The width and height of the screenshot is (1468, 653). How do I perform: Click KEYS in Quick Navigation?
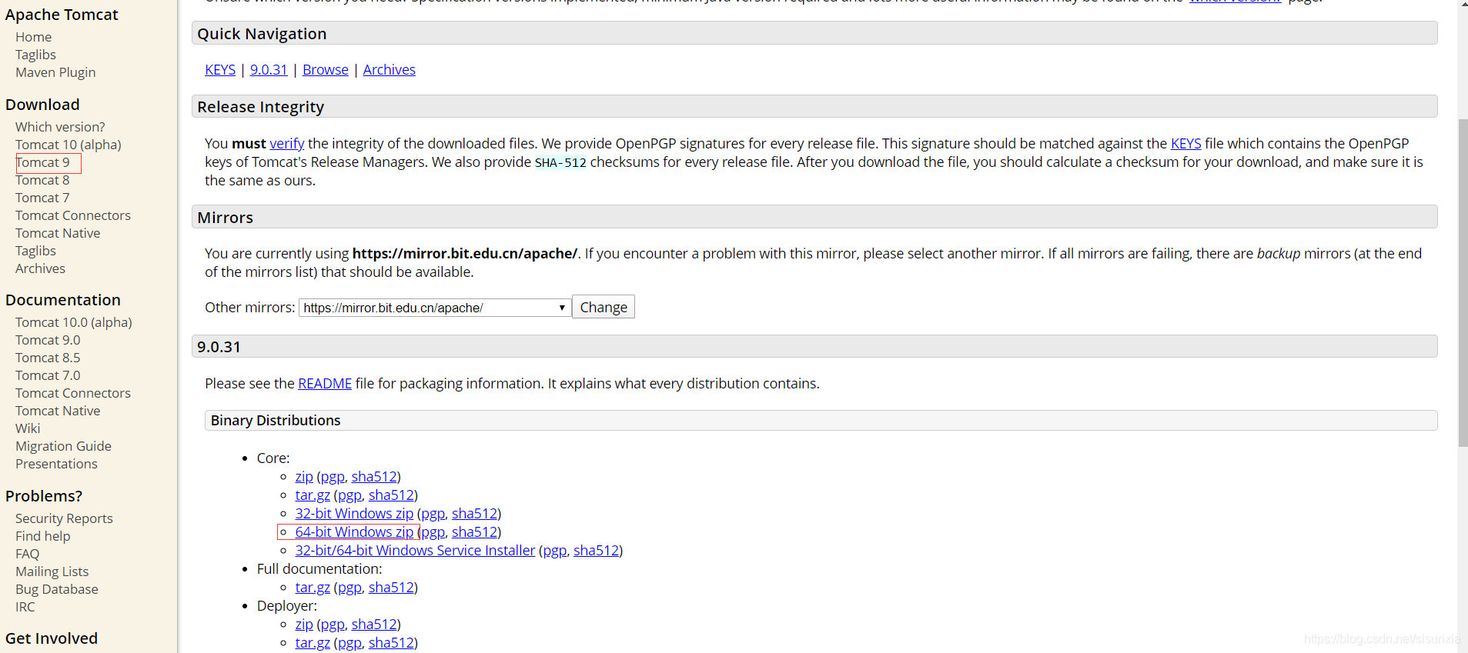point(220,70)
